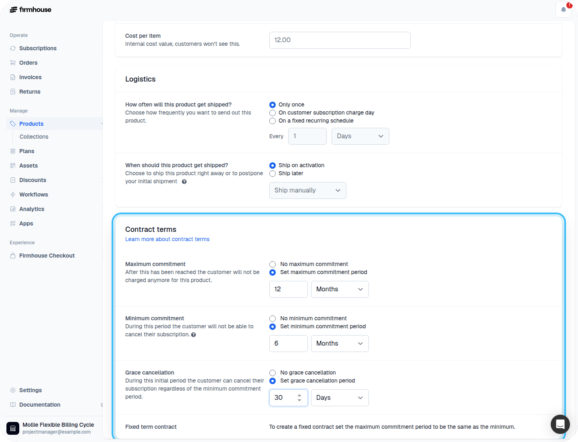
Task: Click the Plans list icon
Action: pyautogui.click(x=13, y=151)
